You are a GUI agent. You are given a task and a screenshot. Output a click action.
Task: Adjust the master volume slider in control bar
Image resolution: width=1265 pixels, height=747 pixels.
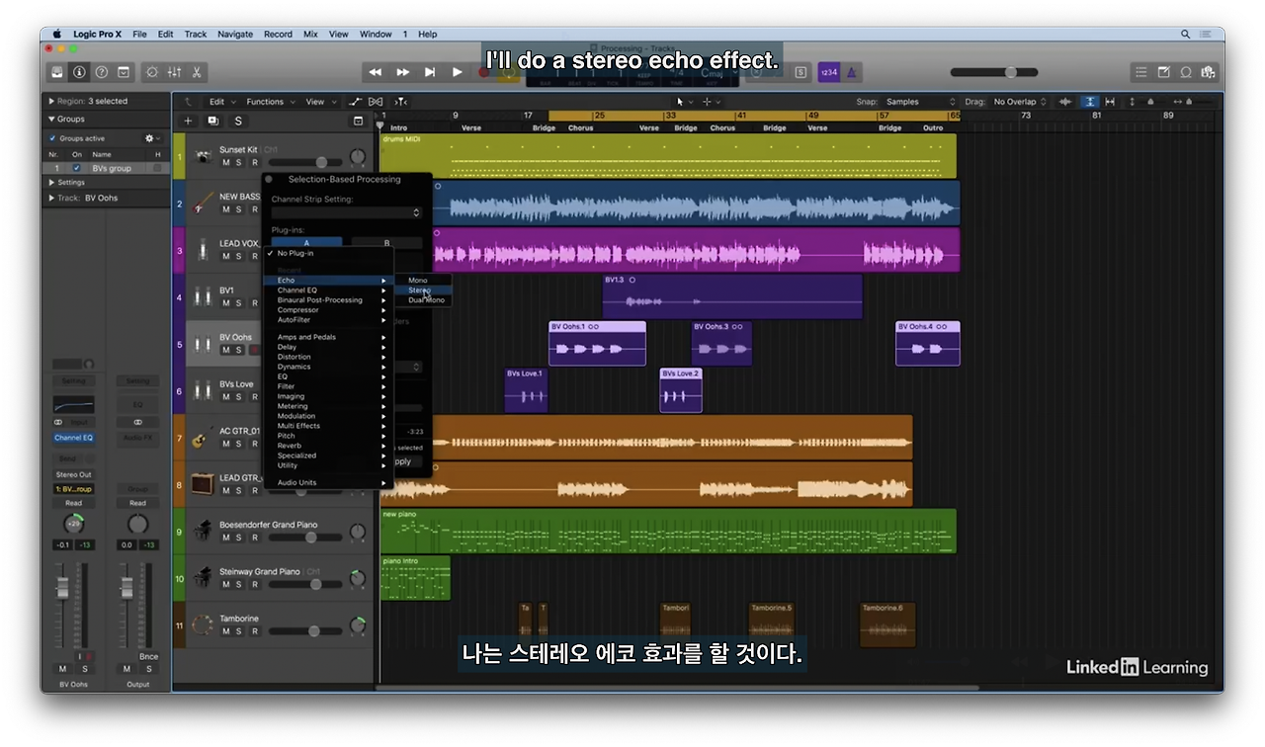click(x=994, y=72)
